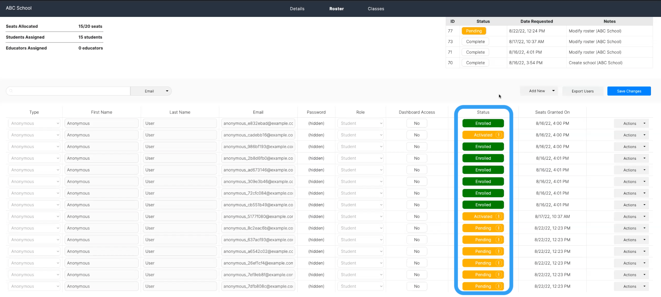The height and width of the screenshot is (297, 661).
Task: Click the Save Changes button
Action: click(629, 91)
